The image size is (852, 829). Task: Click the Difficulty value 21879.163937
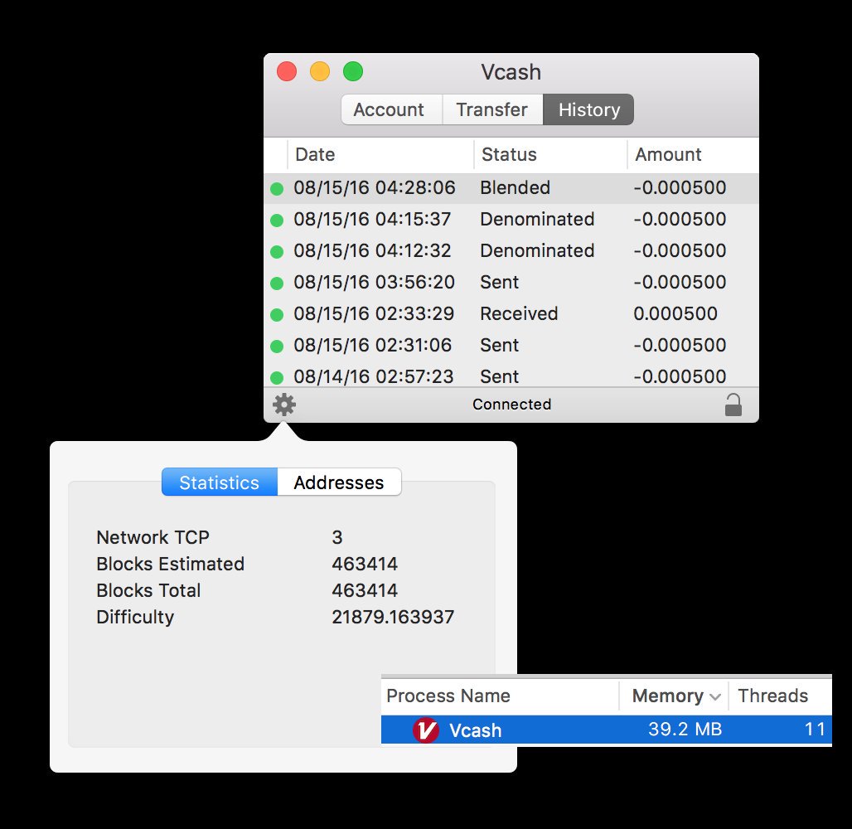393,617
